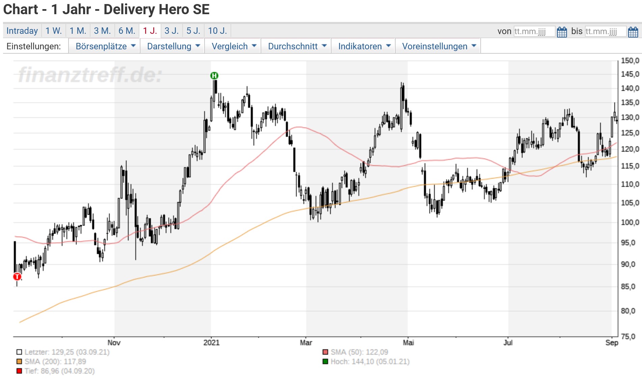The height and width of the screenshot is (379, 642).
Task: Select the 3 M. time range tab
Action: [102, 31]
